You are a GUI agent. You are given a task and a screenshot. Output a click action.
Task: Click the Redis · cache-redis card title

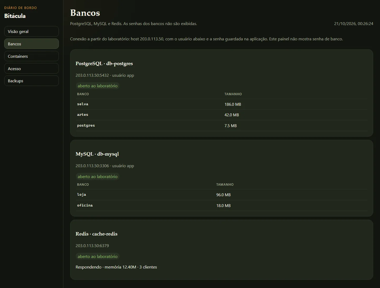click(x=97, y=234)
